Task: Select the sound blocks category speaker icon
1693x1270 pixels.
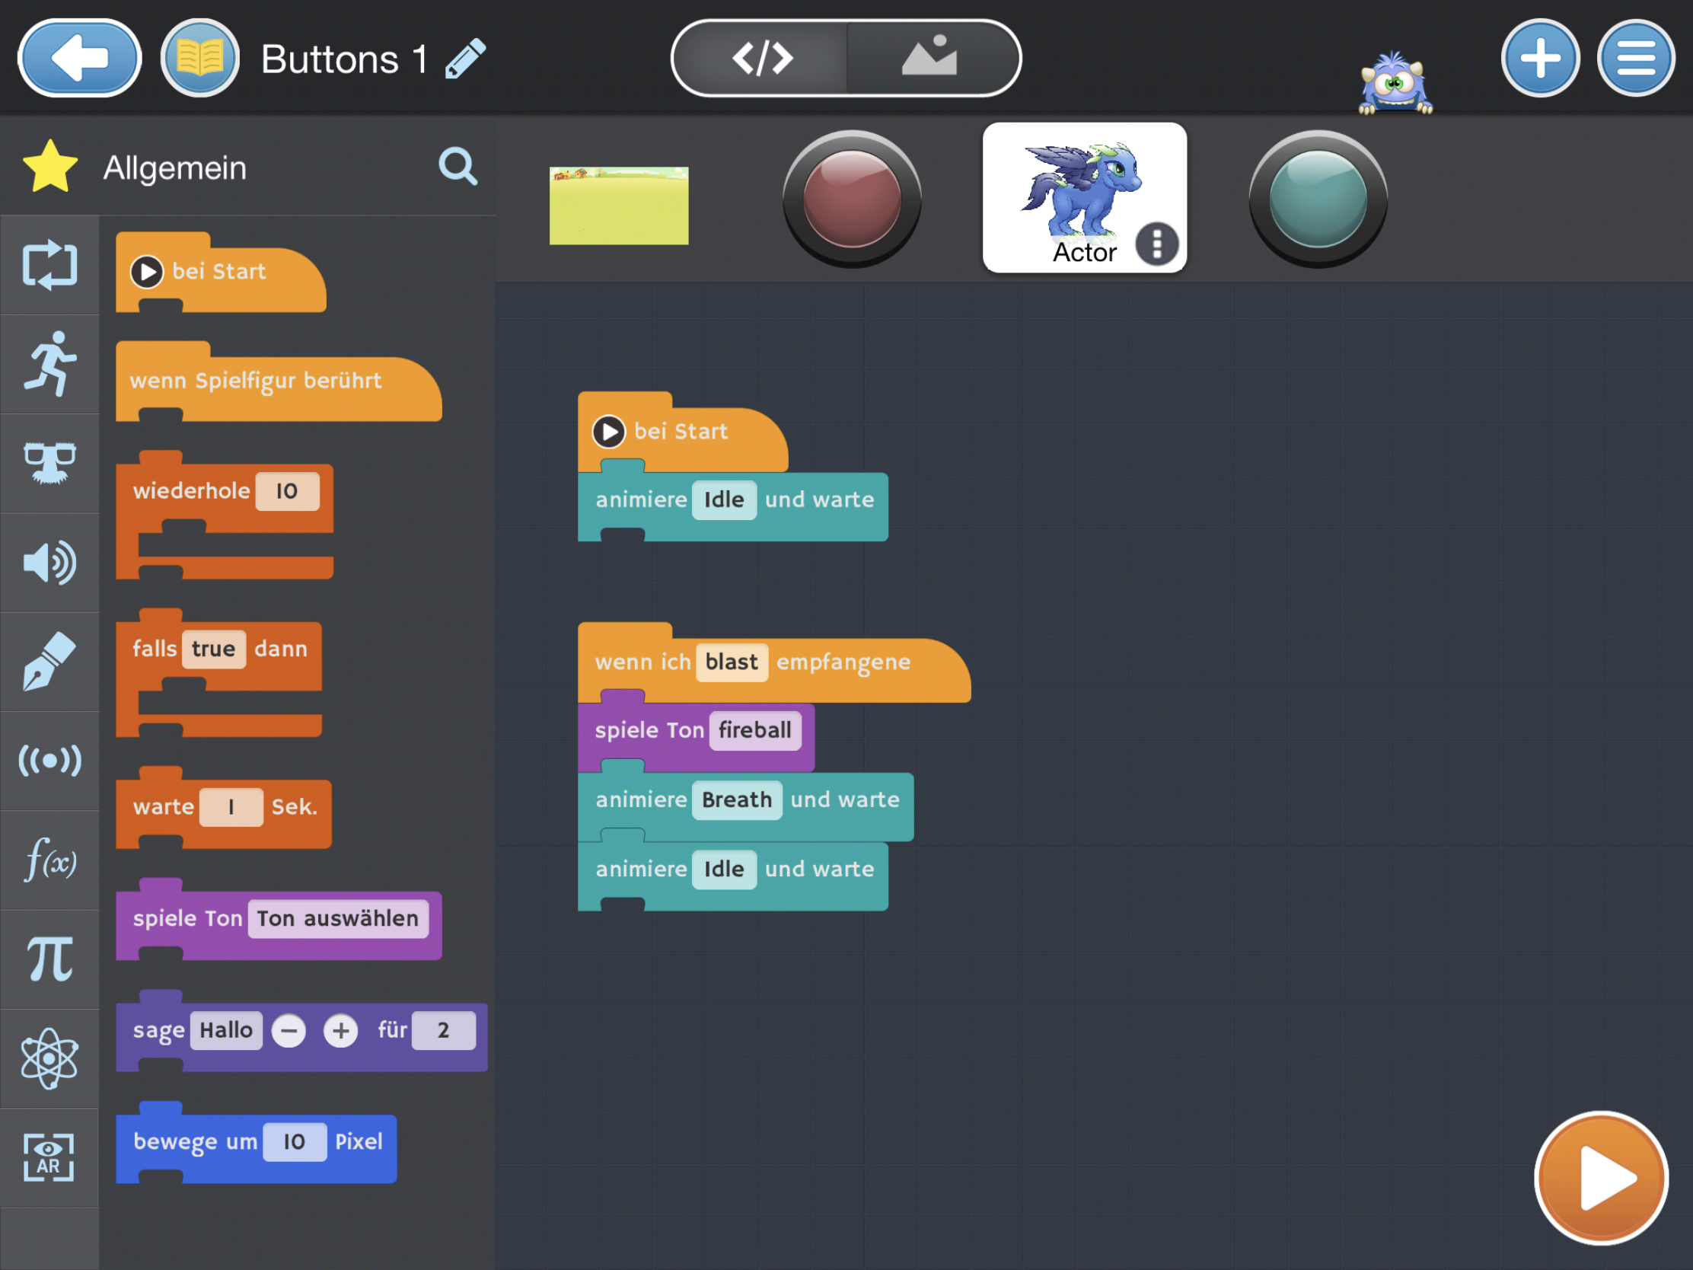Action: (49, 563)
